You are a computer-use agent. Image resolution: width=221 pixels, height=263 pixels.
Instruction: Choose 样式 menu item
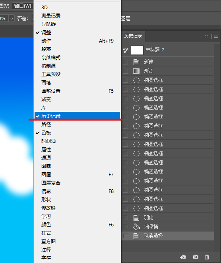(x=77, y=233)
